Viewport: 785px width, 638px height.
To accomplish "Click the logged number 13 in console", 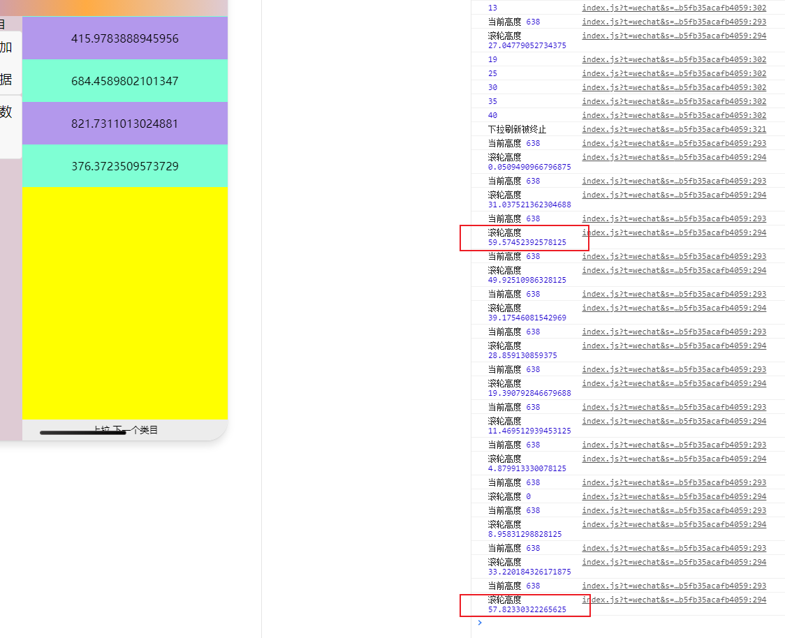I will point(492,8).
